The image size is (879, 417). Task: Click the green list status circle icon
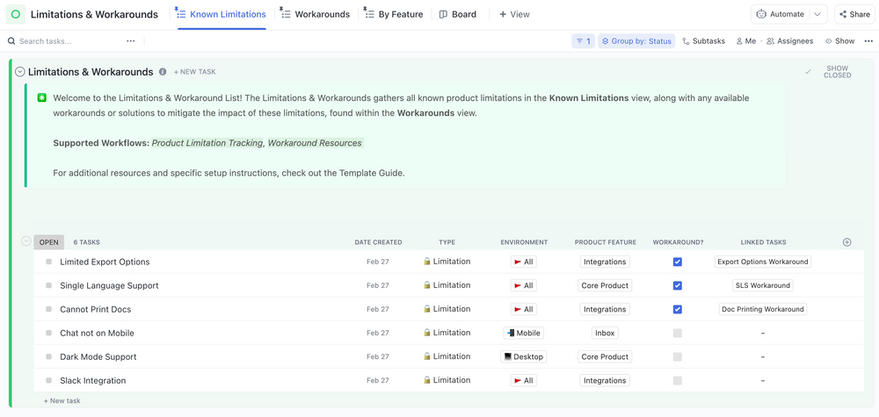(x=16, y=15)
